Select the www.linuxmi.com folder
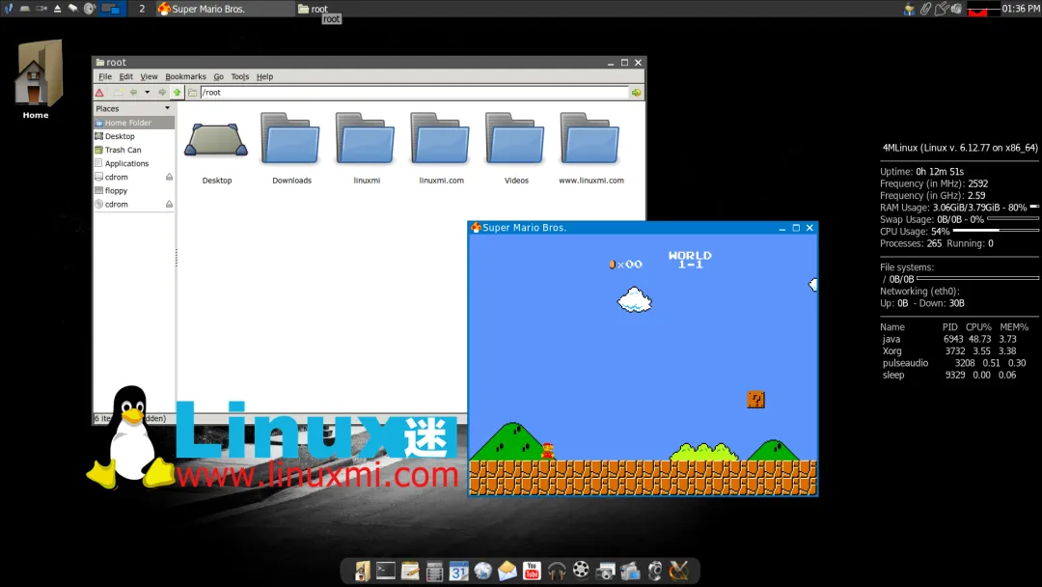This screenshot has width=1042, height=587. 590,150
